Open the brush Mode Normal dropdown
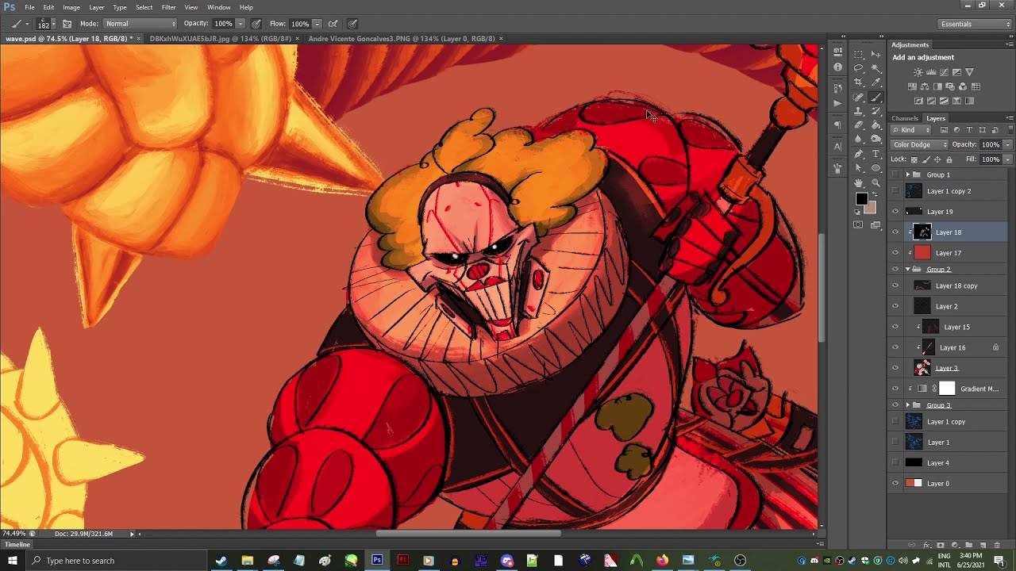This screenshot has width=1016, height=571. 139,24
